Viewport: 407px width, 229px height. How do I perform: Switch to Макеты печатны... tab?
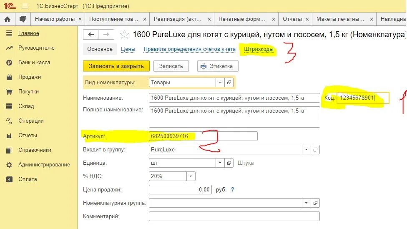pos(340,19)
